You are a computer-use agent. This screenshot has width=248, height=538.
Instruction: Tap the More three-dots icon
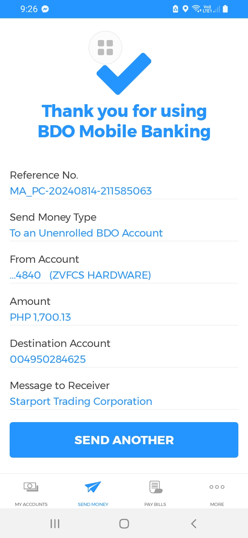tap(217, 487)
